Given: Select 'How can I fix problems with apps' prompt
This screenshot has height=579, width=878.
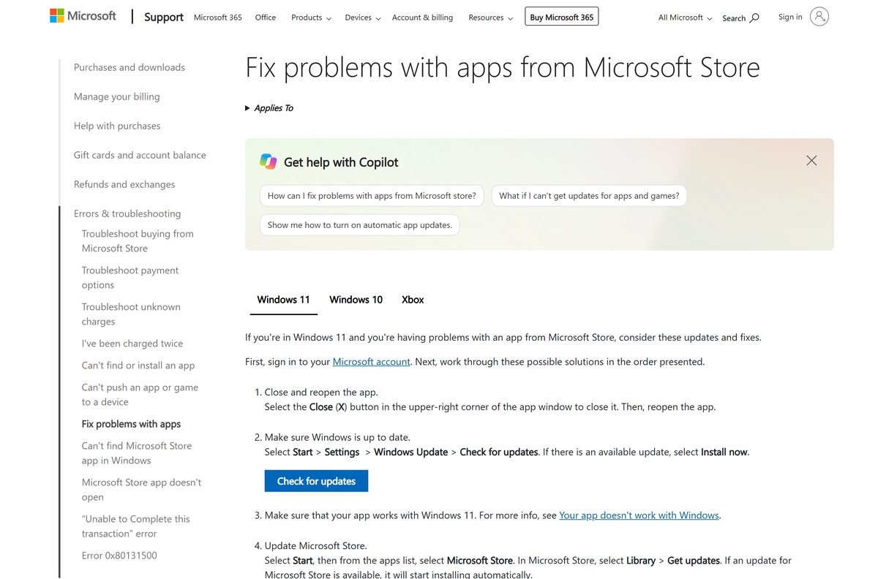Looking at the screenshot, I should coord(372,196).
